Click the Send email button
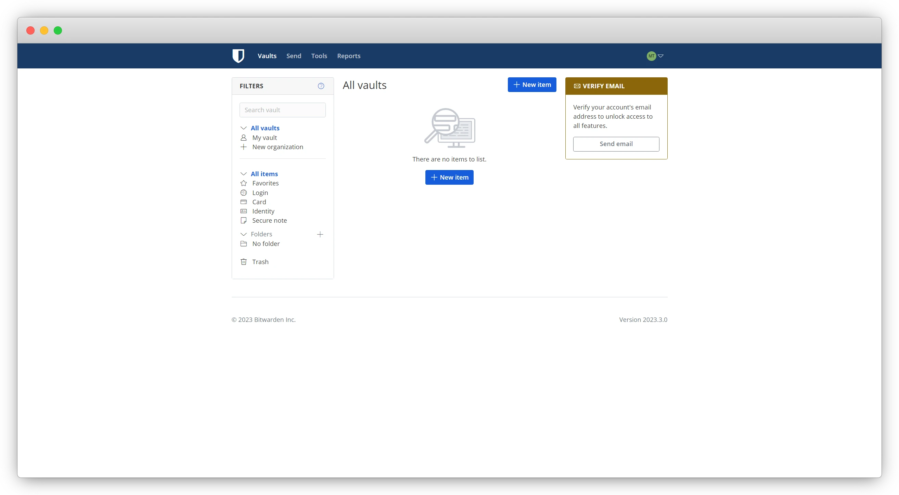 pos(616,144)
